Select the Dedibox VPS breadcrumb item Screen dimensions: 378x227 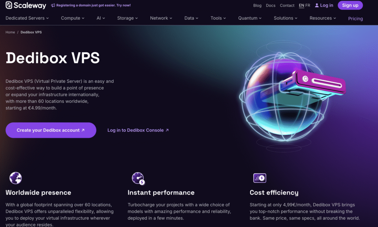click(31, 32)
